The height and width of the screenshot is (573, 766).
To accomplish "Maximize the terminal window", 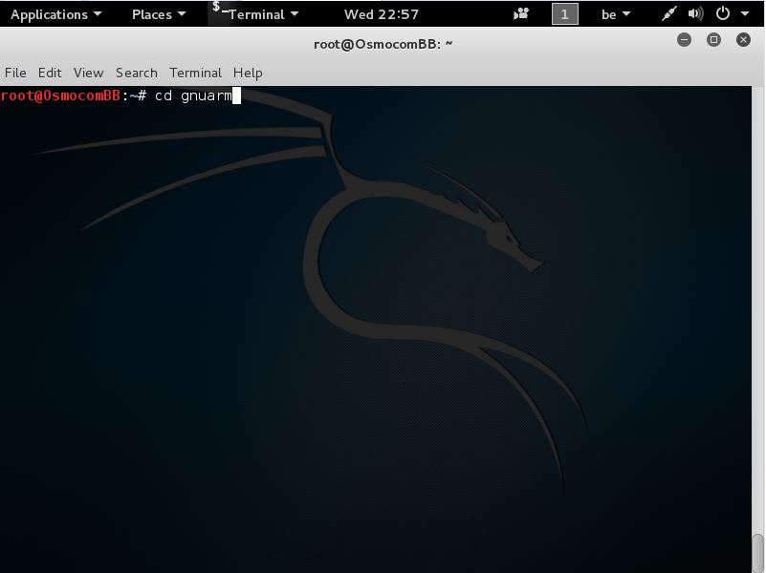I will 713,39.
